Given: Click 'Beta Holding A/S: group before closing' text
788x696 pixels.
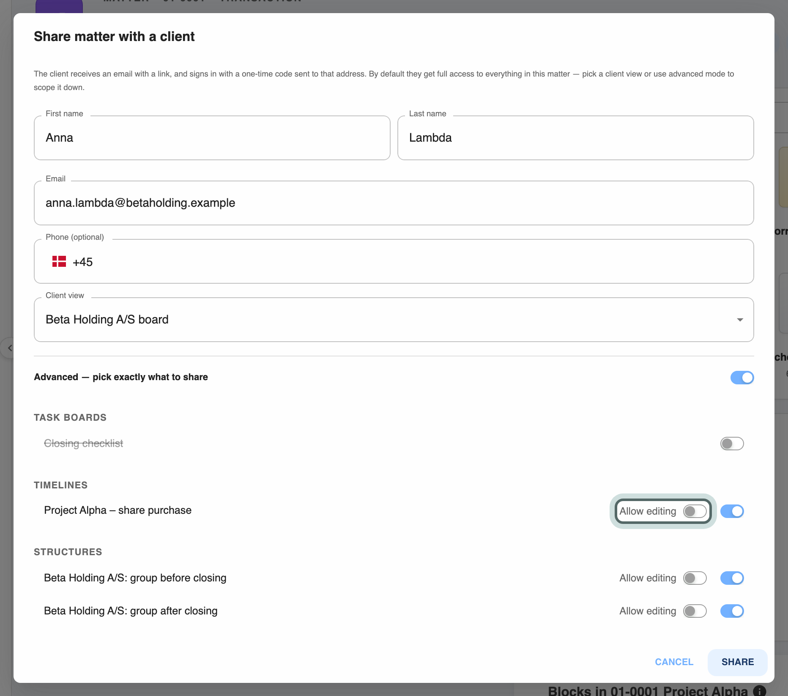Looking at the screenshot, I should pyautogui.click(x=135, y=578).
